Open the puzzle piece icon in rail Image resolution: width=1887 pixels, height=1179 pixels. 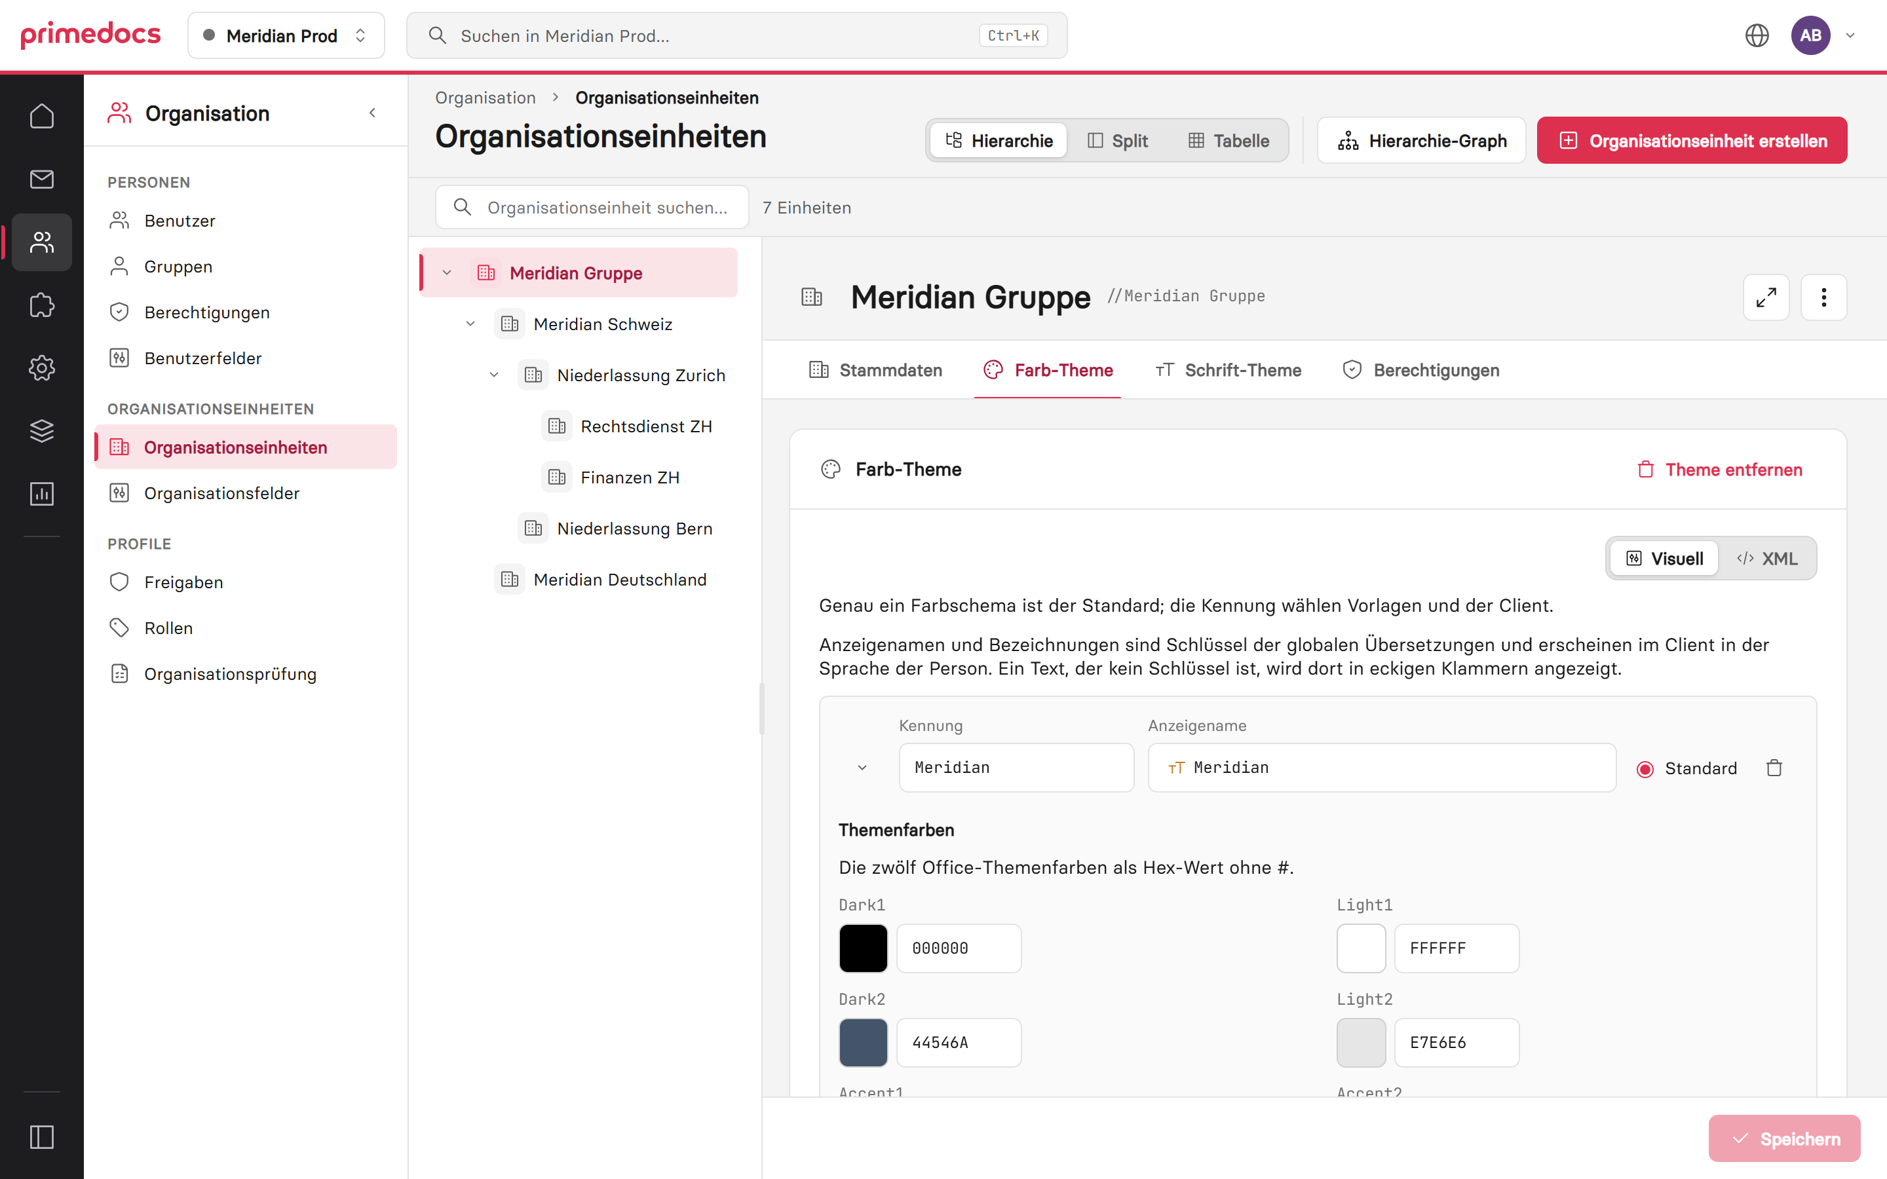coord(41,305)
